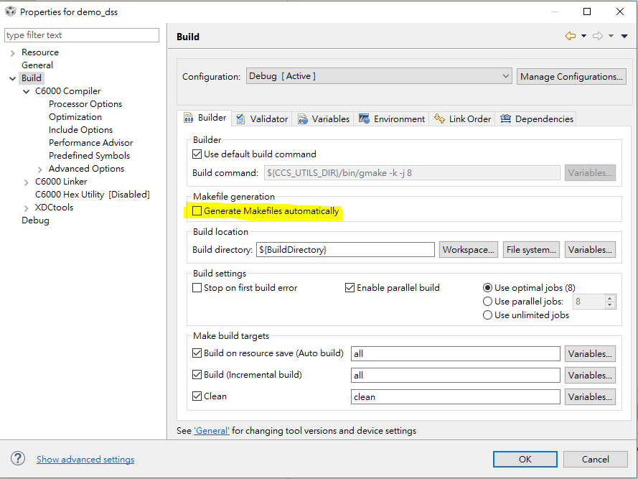The height and width of the screenshot is (479, 638).
Task: Click the Manage Configurations button
Action: point(571,77)
